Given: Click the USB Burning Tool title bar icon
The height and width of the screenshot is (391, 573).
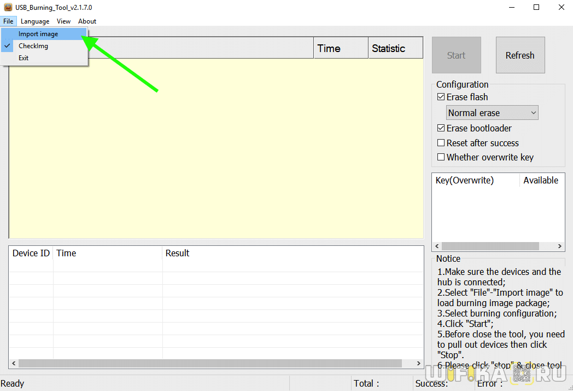Looking at the screenshot, I should tap(8, 8).
